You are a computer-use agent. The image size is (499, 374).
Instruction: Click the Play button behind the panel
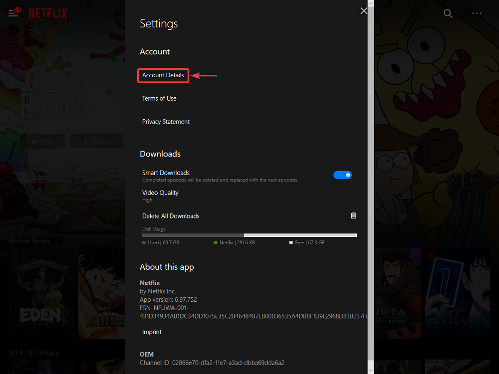45,142
